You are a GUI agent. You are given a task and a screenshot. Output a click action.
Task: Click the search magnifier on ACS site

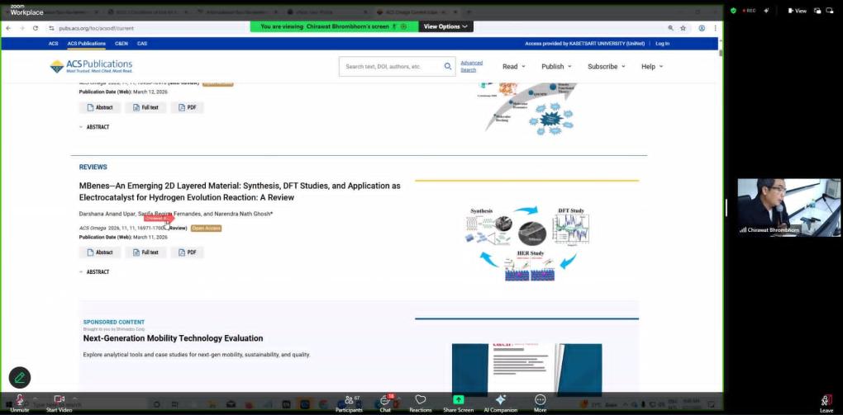coord(448,66)
